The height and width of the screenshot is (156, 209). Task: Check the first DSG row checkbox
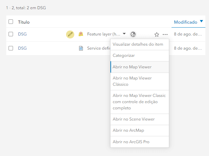click(x=11, y=34)
